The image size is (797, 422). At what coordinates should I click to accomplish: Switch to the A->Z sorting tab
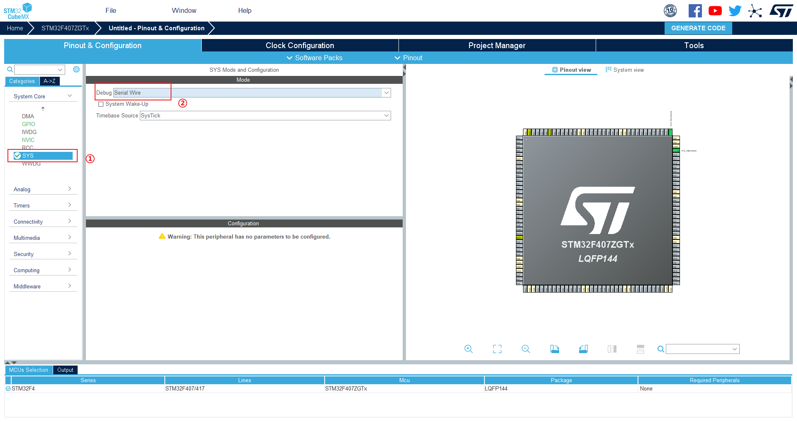pyautogui.click(x=49, y=81)
